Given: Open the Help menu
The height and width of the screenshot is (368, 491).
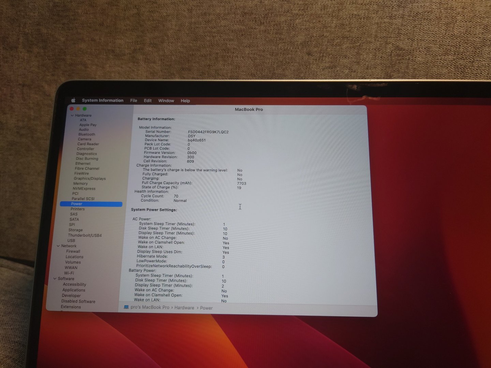Looking at the screenshot, I should [x=185, y=101].
